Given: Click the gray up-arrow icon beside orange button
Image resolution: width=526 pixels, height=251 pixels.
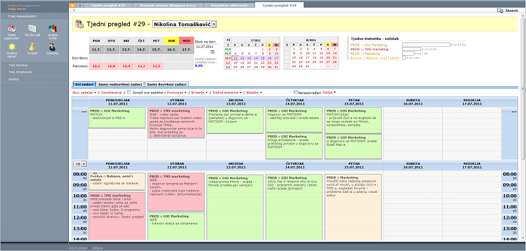Looking at the screenshot, I should 79,5.
